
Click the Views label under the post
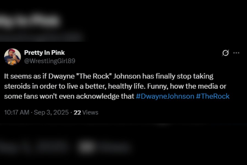coord(90,112)
